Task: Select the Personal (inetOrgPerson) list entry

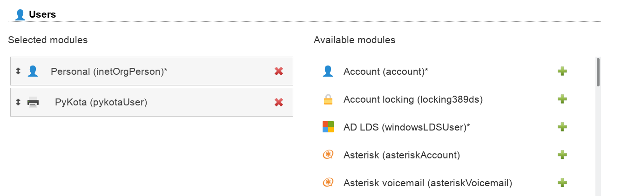Action: (109, 72)
